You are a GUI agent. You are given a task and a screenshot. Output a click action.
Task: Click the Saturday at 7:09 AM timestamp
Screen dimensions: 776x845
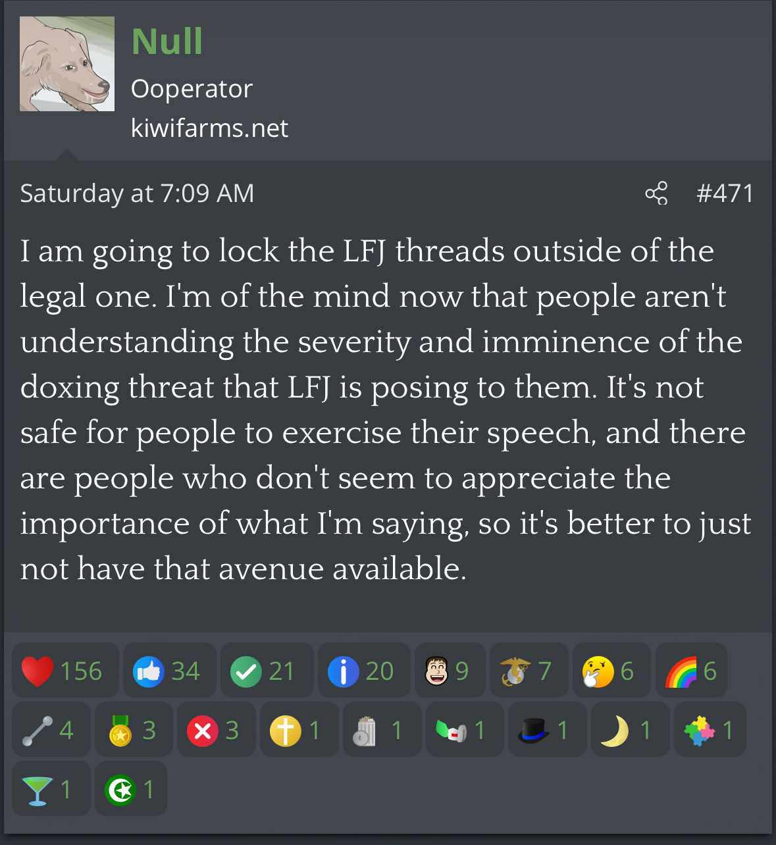click(x=137, y=193)
